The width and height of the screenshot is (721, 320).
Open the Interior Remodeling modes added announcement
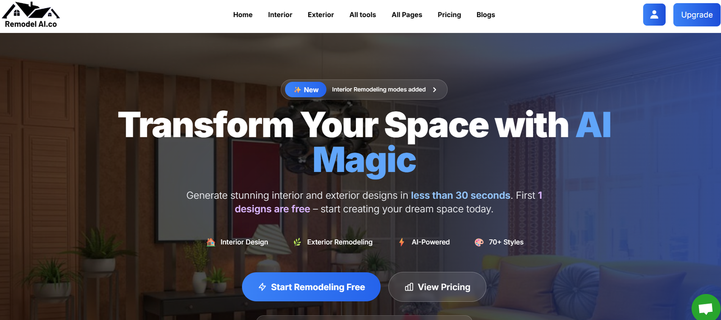pyautogui.click(x=379, y=90)
